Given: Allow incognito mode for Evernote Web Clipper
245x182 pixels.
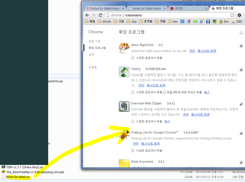Looking at the screenshot, I should (133, 121).
